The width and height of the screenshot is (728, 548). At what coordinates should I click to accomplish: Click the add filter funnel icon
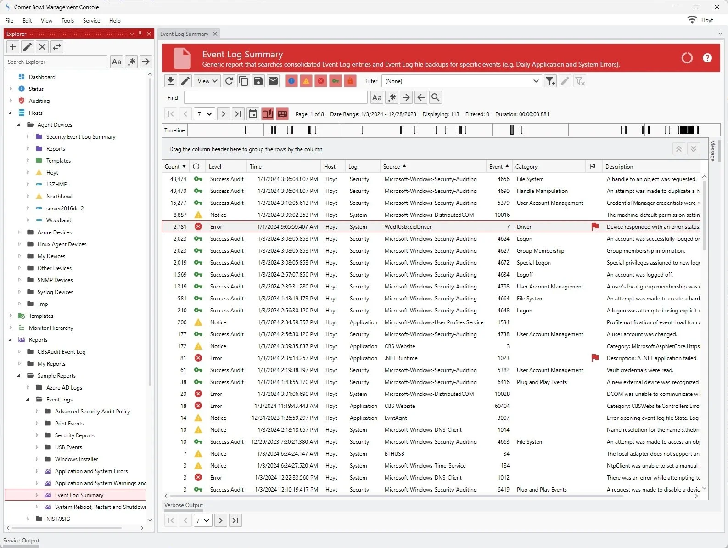(550, 81)
